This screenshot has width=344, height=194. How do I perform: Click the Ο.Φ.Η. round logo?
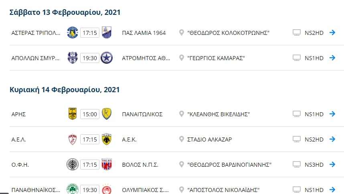pyautogui.click(x=73, y=164)
